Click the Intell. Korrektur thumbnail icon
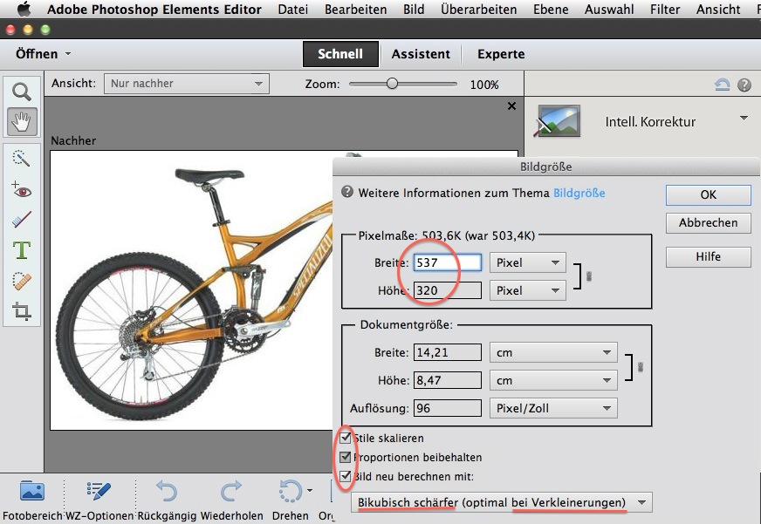761x524 pixels. click(558, 121)
